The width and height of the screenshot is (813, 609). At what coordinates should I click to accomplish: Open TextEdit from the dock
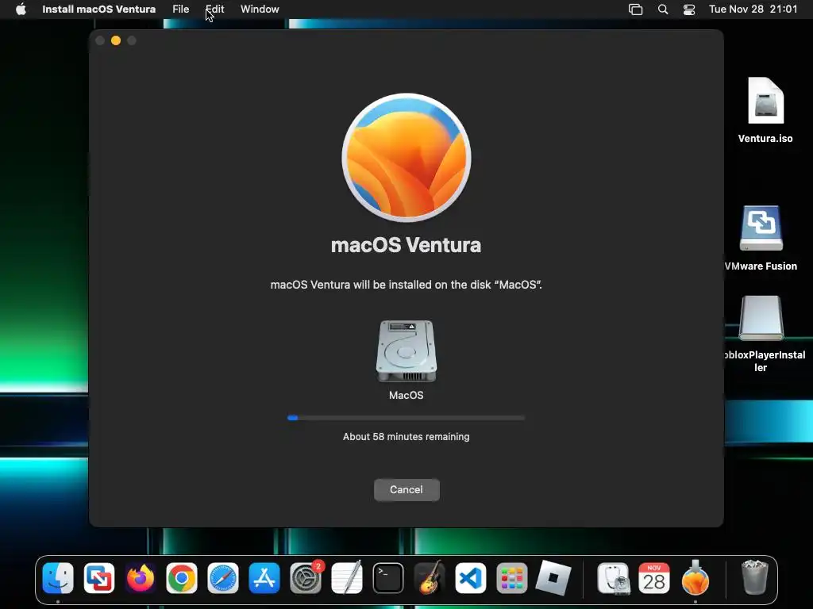point(347,578)
